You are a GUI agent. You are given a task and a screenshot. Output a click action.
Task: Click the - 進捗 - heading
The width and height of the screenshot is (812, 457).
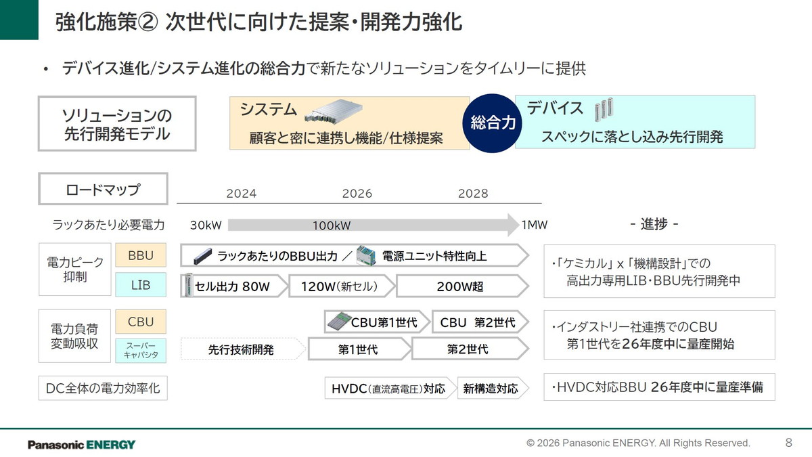tap(654, 224)
